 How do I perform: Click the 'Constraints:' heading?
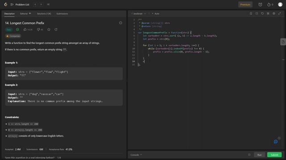(12, 117)
